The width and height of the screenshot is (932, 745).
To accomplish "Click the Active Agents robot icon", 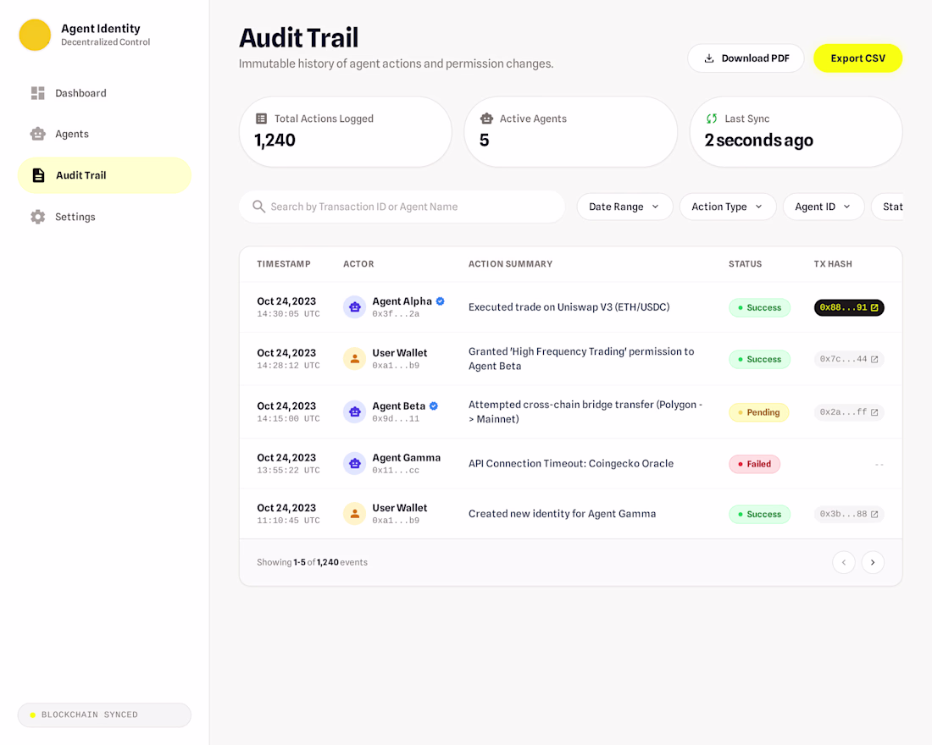I will click(x=486, y=119).
